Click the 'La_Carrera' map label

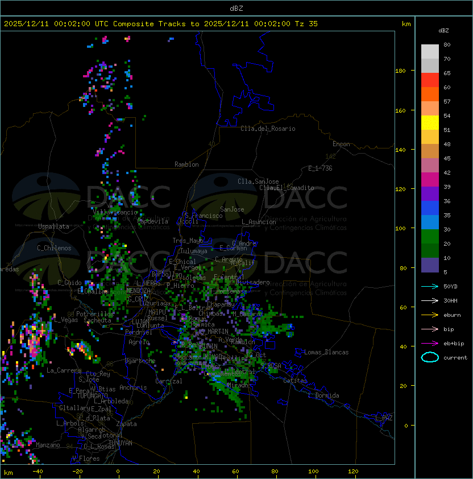point(64,370)
